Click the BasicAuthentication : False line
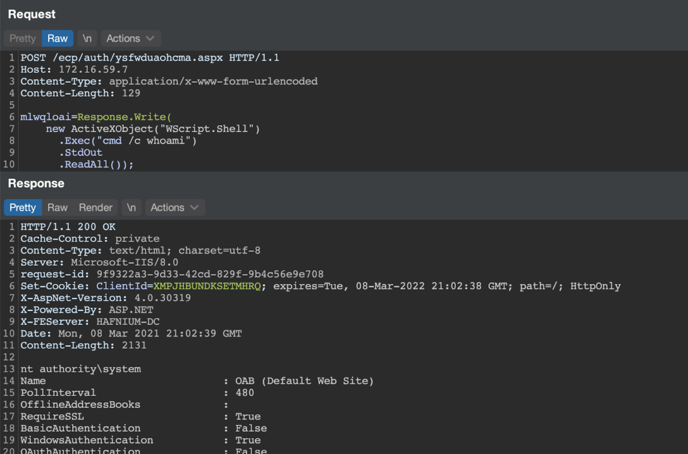Image resolution: width=688 pixels, height=454 pixels. click(143, 428)
